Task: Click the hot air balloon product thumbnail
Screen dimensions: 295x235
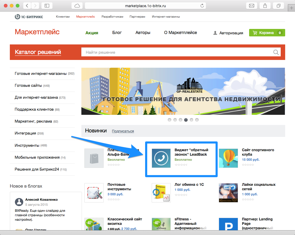Action: (228, 158)
